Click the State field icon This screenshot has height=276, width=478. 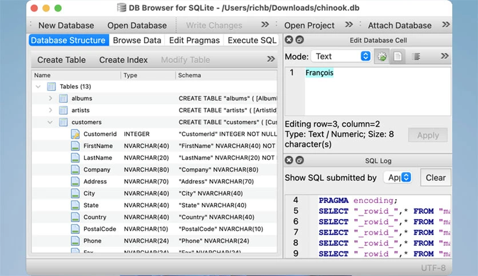pos(75,205)
